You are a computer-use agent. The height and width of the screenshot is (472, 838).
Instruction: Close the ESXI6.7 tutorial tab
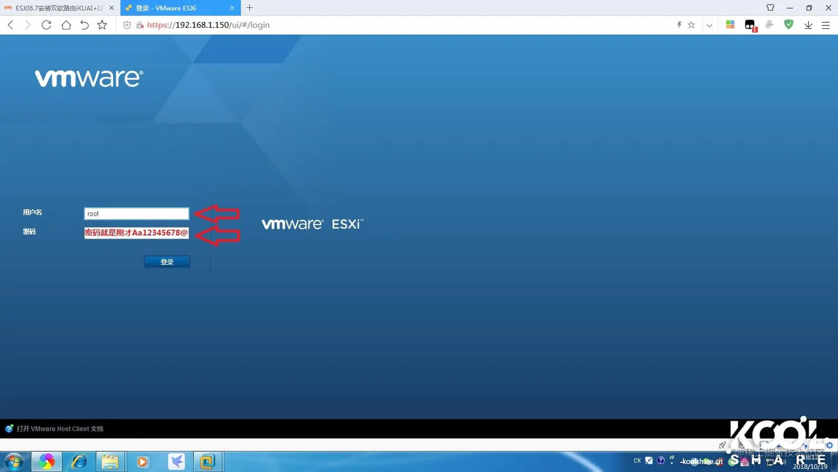coord(111,8)
